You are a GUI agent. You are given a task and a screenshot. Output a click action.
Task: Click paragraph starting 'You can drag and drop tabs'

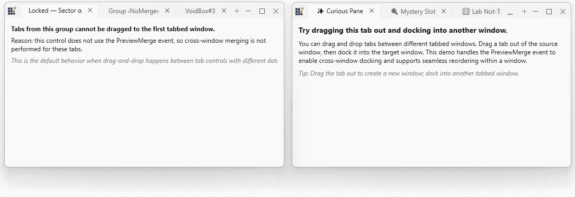(x=428, y=52)
